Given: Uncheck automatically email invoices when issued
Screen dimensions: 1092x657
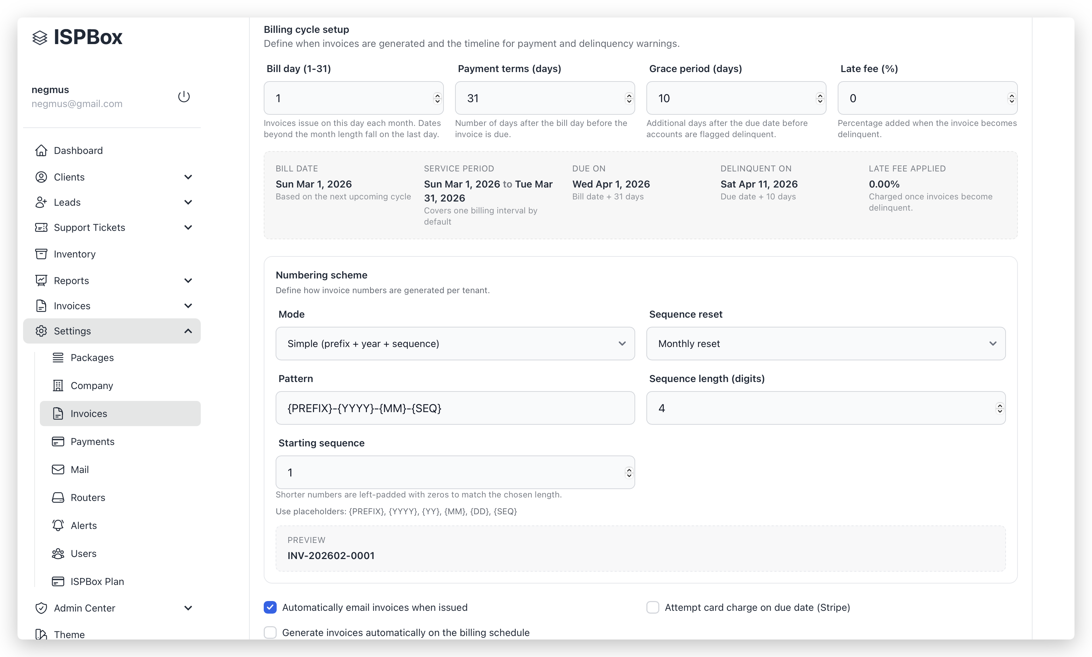Looking at the screenshot, I should point(270,607).
